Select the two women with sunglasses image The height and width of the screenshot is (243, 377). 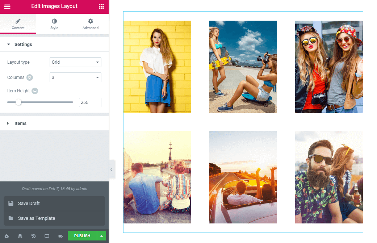click(329, 67)
